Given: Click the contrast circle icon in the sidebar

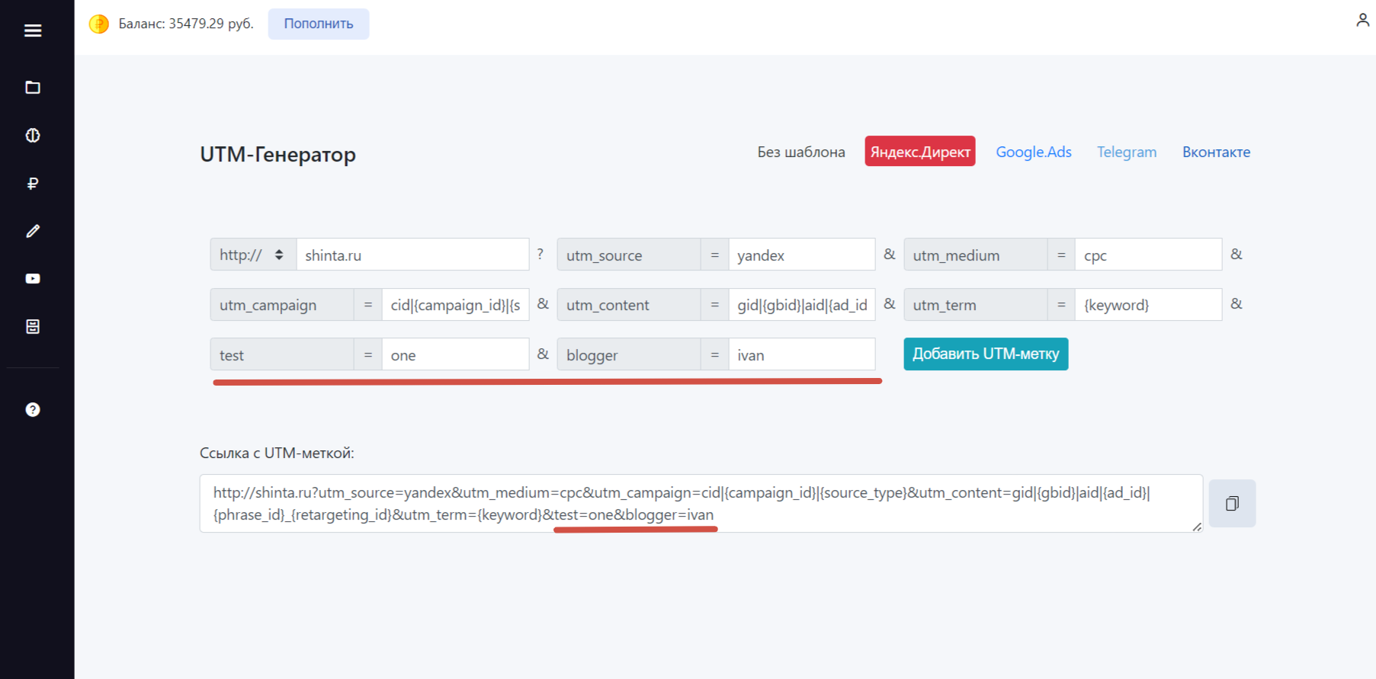Looking at the screenshot, I should pyautogui.click(x=33, y=136).
